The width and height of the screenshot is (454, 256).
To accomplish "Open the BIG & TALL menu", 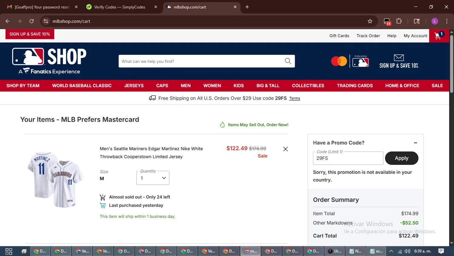I will pos(268,86).
